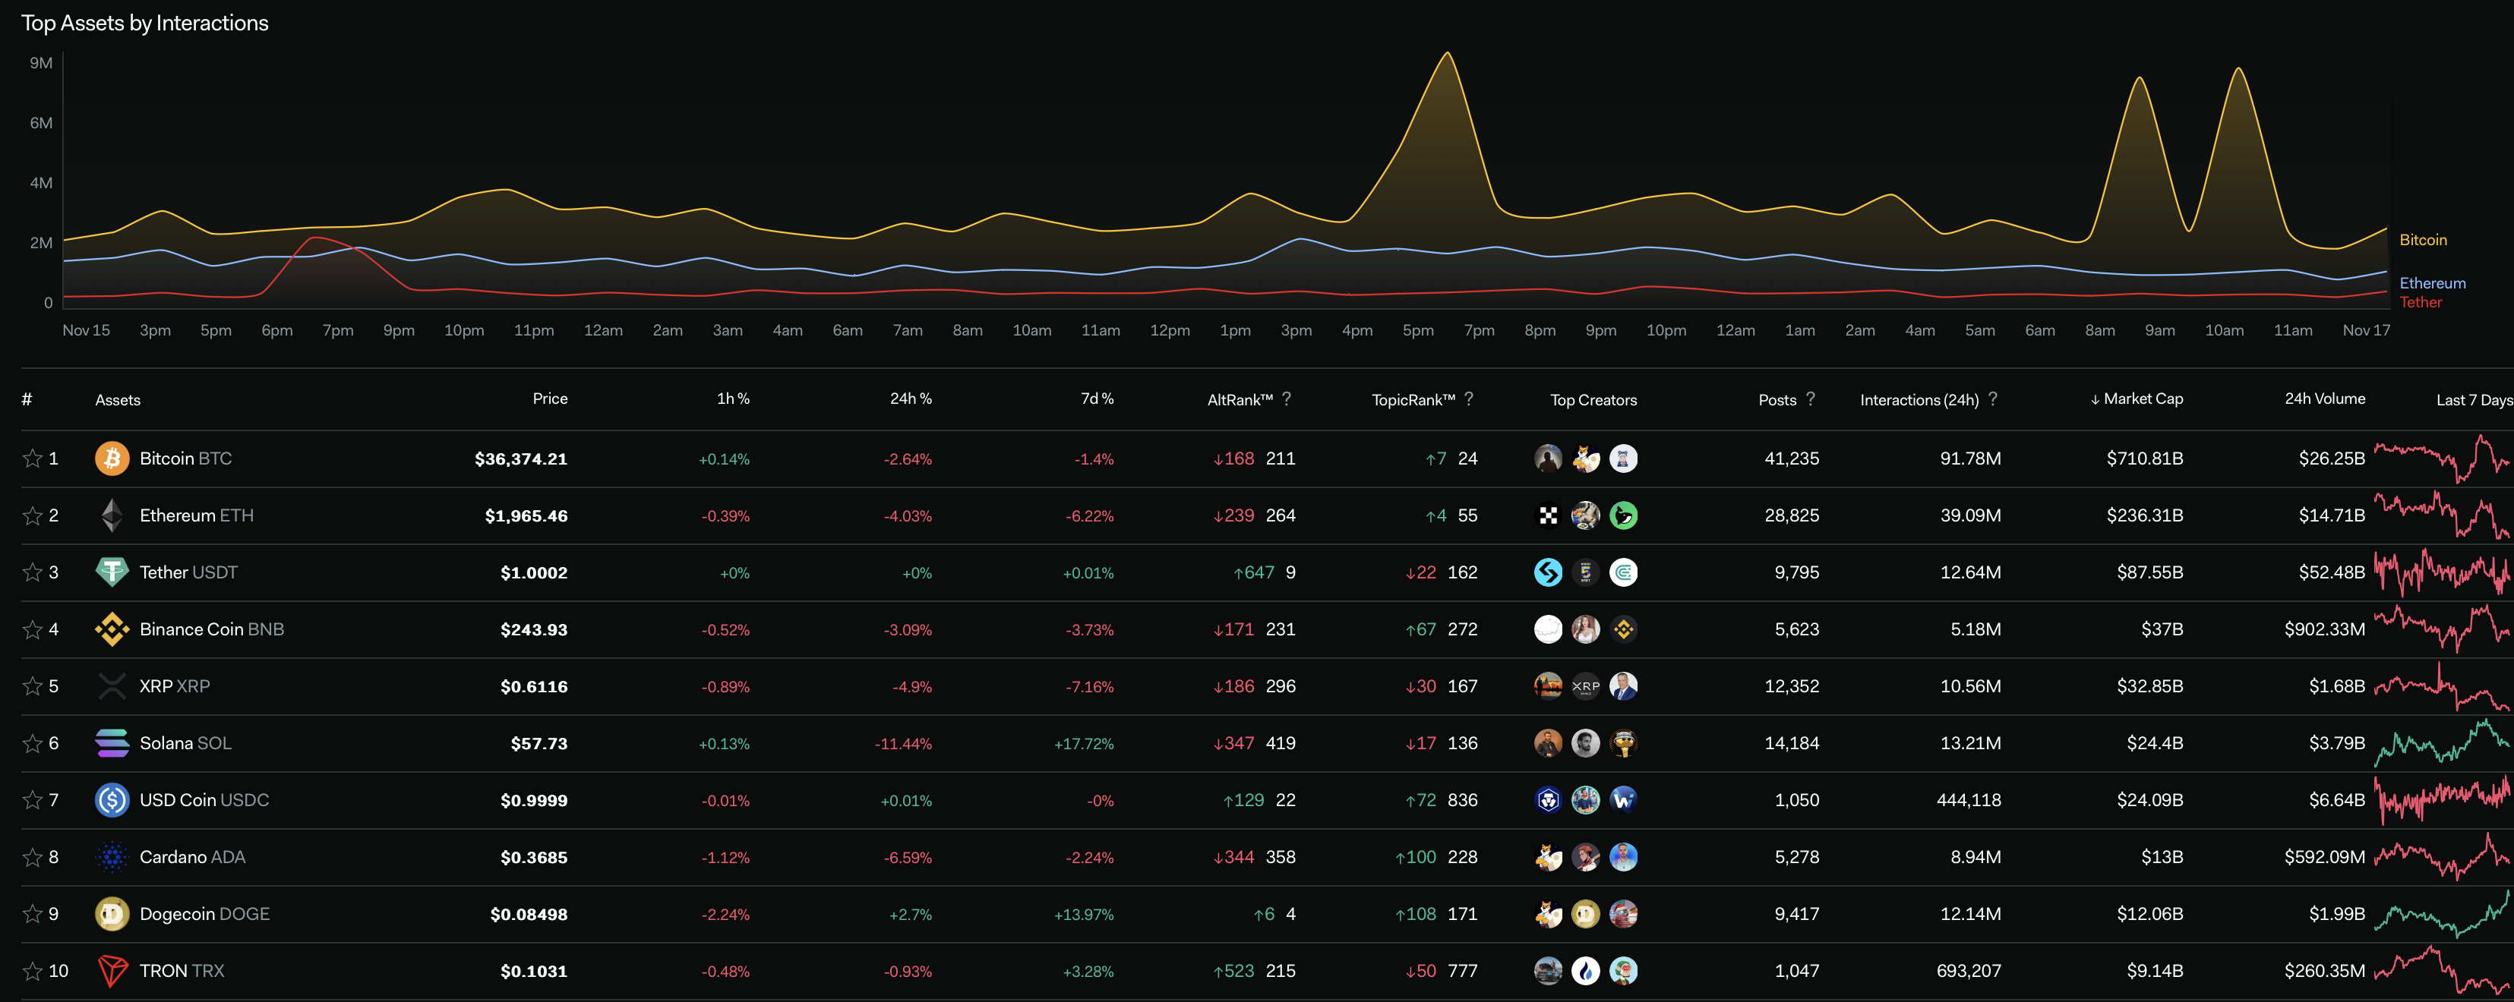Screen dimensions: 2514x1002
Task: Open the Cardano ADA asset link
Action: 192,858
